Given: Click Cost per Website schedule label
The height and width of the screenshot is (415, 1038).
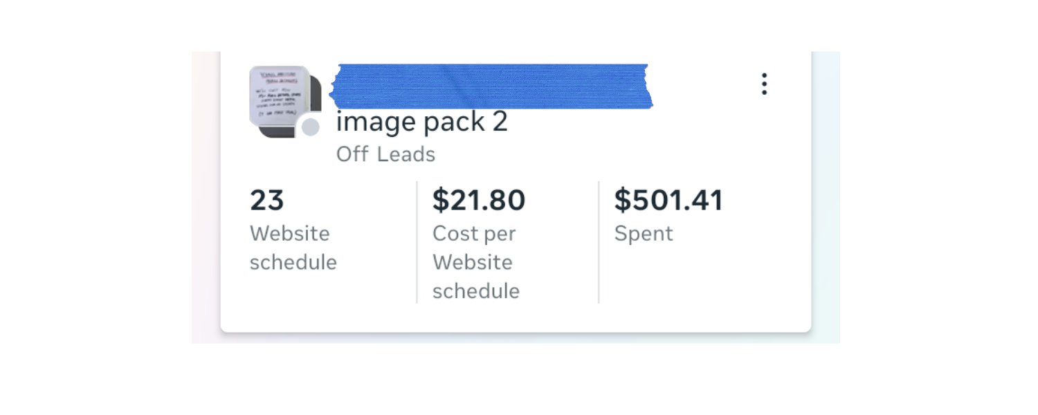Looking at the screenshot, I should pyautogui.click(x=476, y=262).
